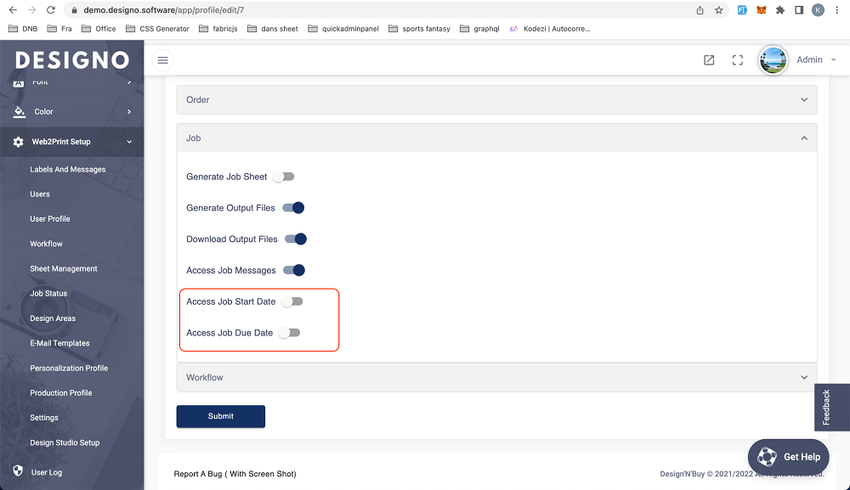Open Labels And Messages menu item

pyautogui.click(x=68, y=170)
